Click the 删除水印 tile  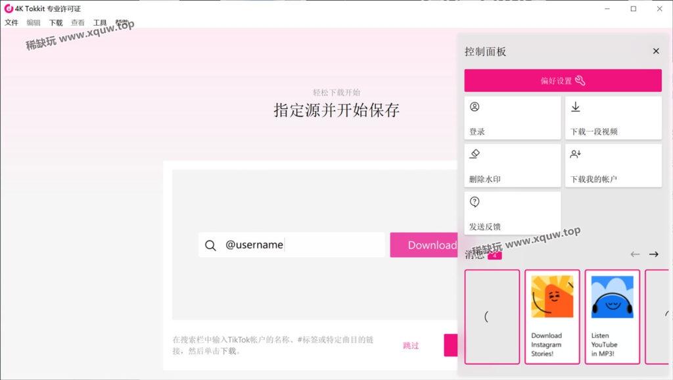click(x=513, y=165)
